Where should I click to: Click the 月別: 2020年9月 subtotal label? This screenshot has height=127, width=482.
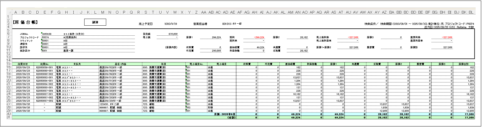pyautogui.click(x=225, y=114)
